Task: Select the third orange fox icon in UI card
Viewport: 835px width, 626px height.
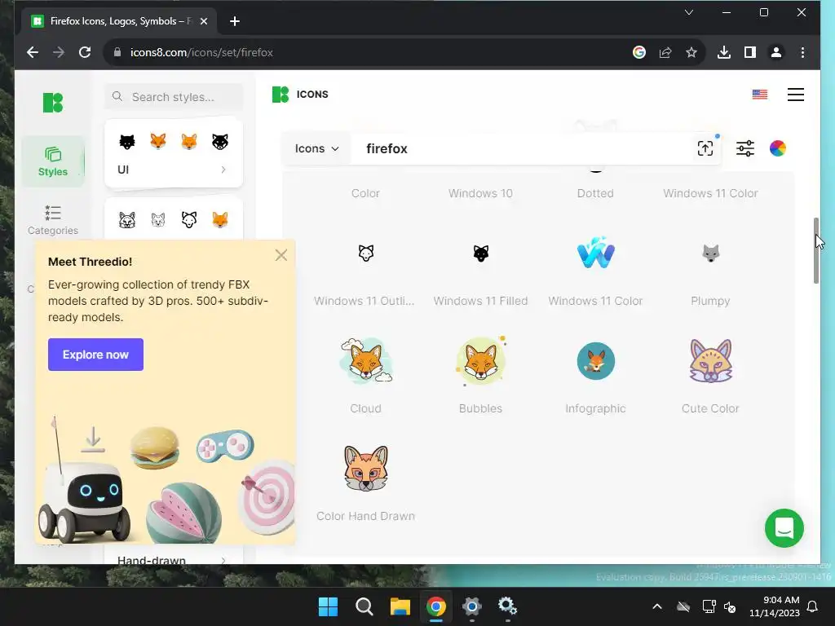Action: click(189, 142)
